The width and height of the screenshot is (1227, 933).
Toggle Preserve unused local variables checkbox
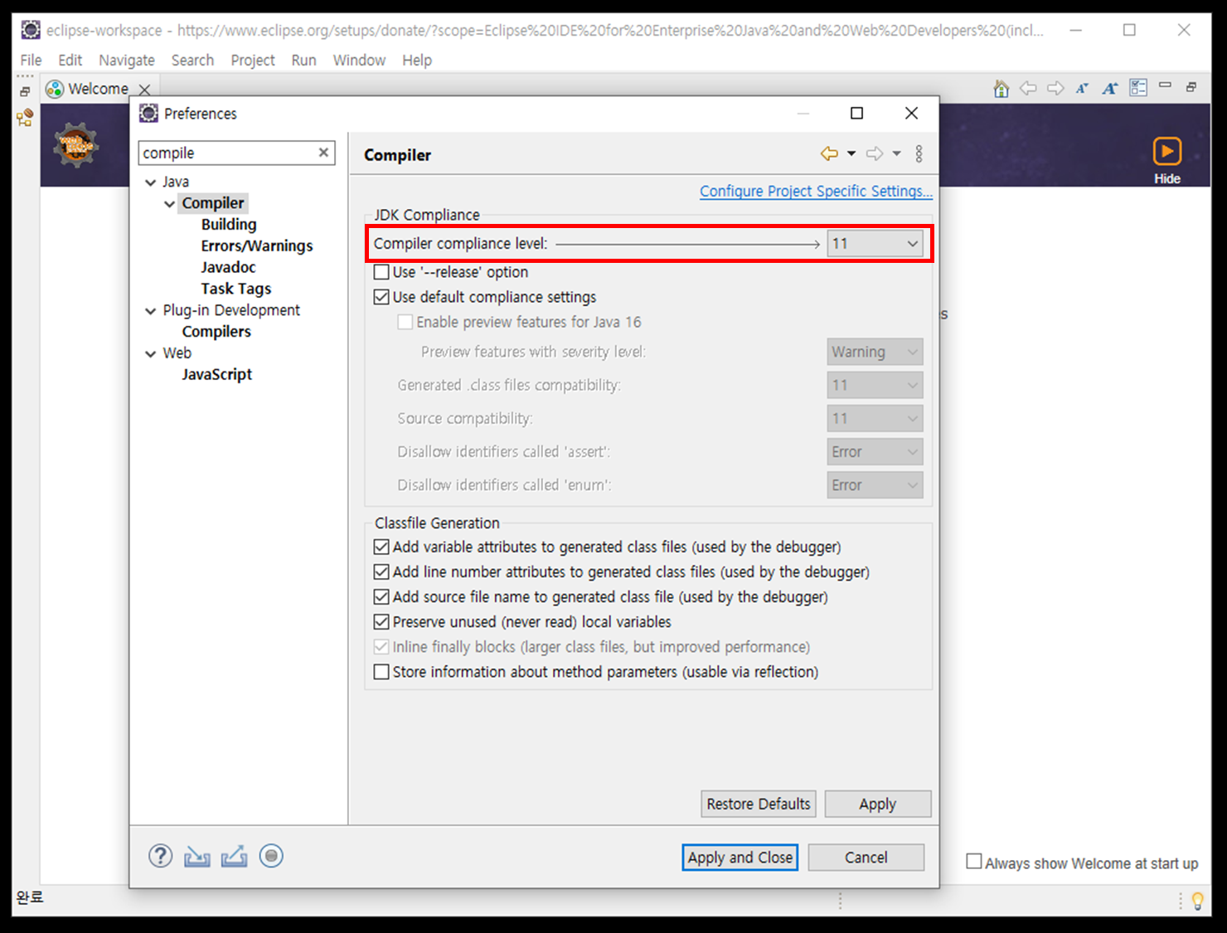[381, 621]
